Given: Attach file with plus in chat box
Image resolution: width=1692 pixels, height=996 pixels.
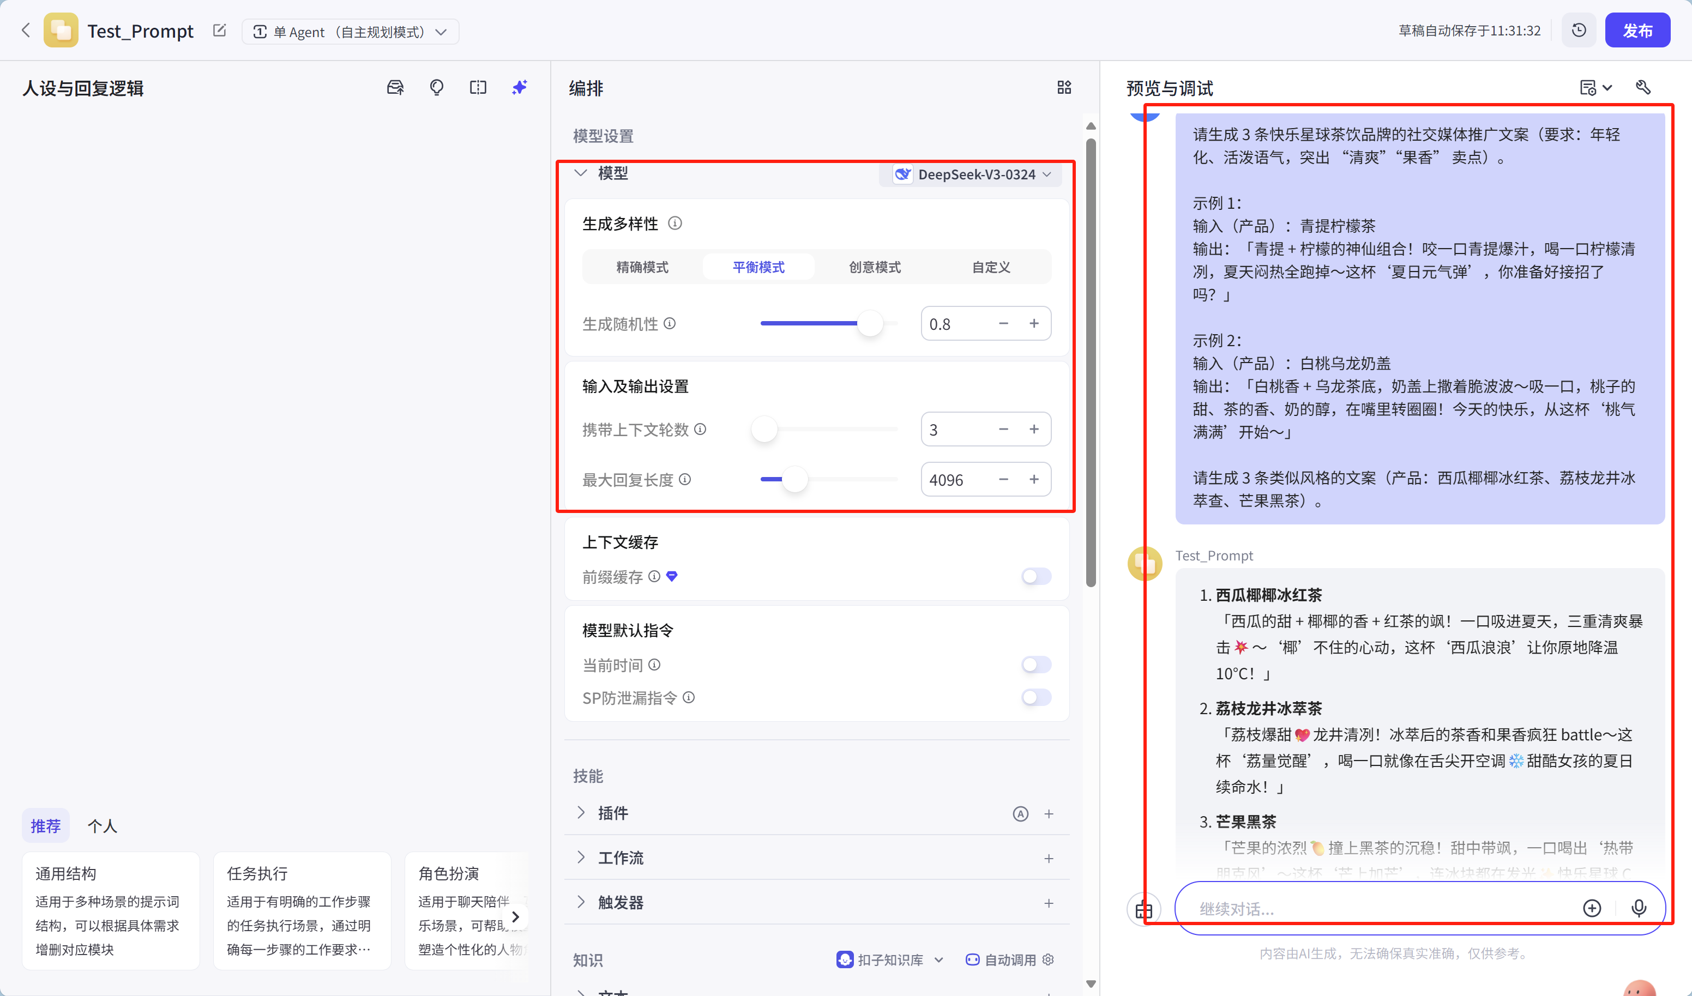Looking at the screenshot, I should click(1592, 908).
